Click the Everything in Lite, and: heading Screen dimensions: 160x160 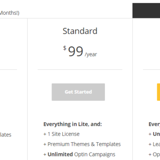click(72, 124)
